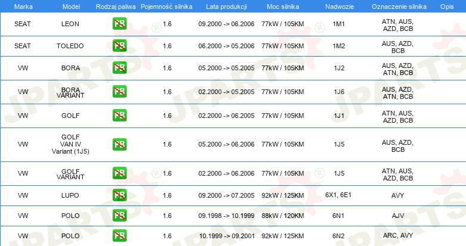Click the fuel icon in the POLO 6N2 row
The image size is (466, 246).
point(119,236)
